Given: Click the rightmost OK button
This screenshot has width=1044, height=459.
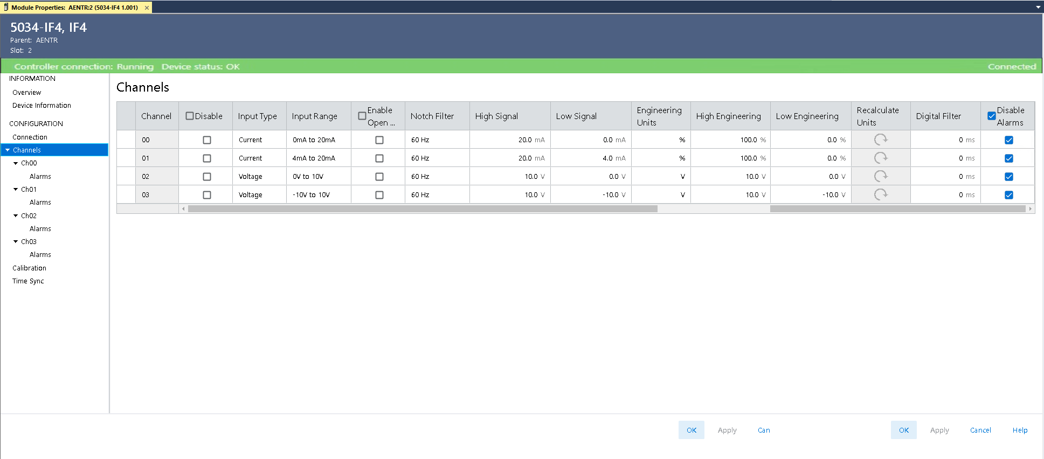Looking at the screenshot, I should point(904,430).
